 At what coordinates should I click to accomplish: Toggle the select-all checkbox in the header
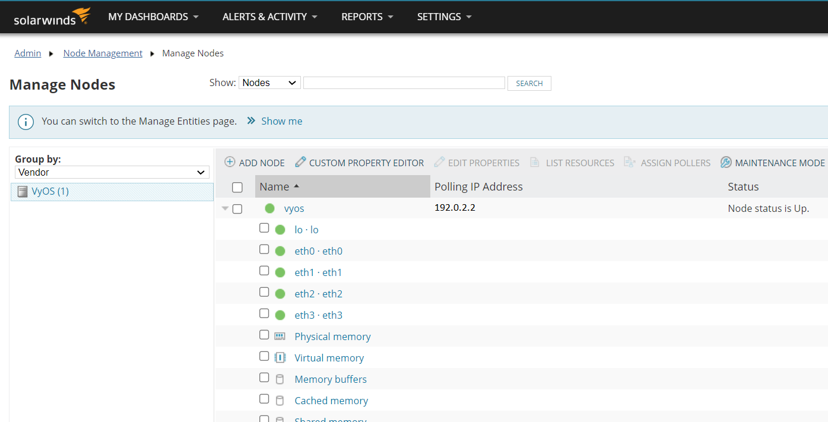coord(237,188)
